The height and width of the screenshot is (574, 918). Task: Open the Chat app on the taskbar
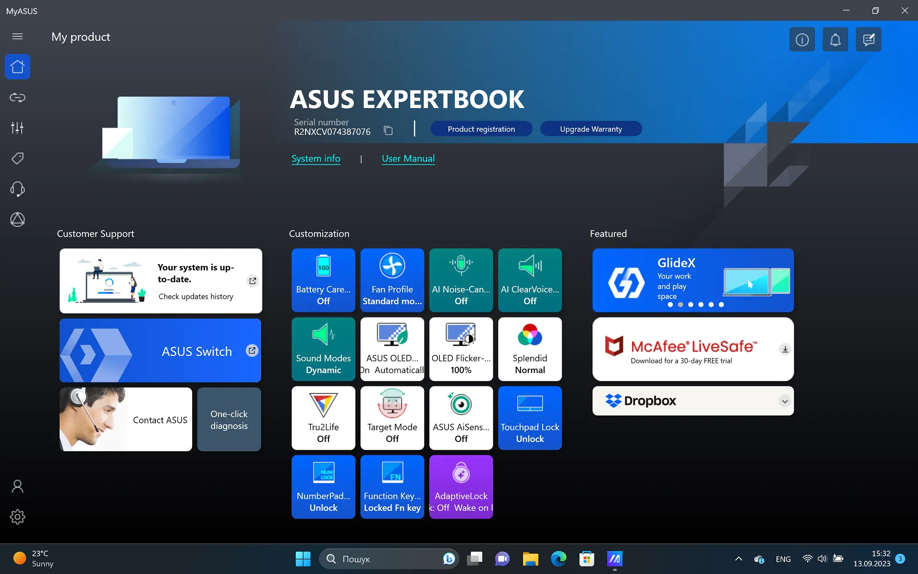(x=502, y=559)
